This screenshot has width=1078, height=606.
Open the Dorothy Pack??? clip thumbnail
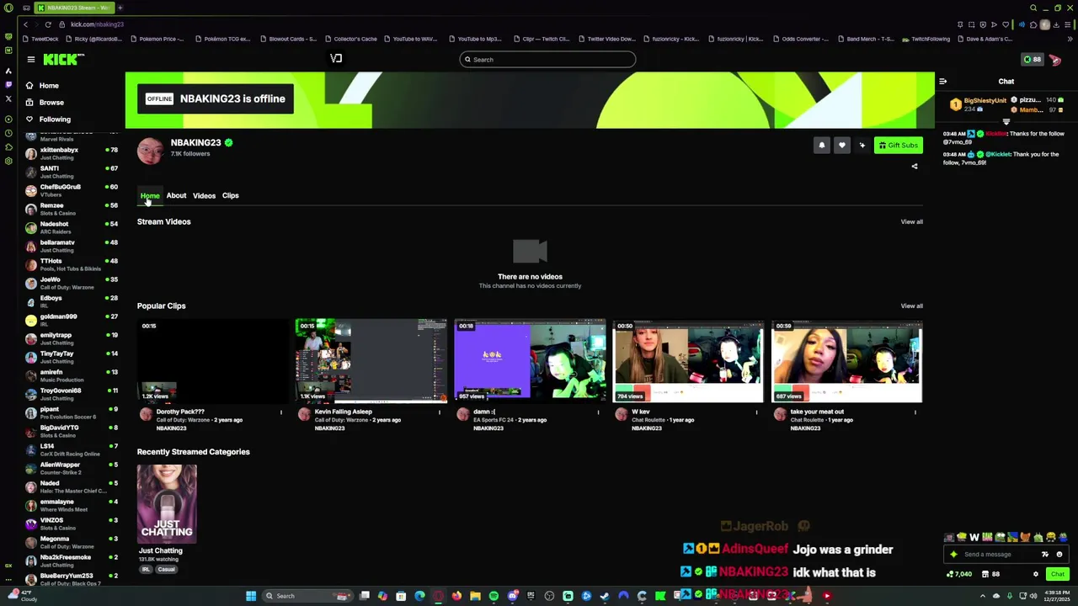click(x=213, y=360)
